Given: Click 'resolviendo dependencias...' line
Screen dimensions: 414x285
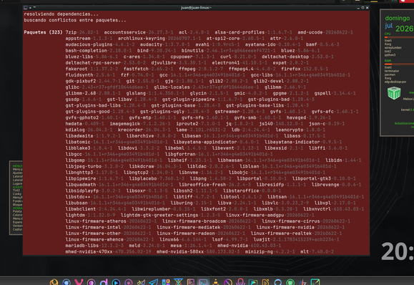Looking at the screenshot, I should click(61, 14).
